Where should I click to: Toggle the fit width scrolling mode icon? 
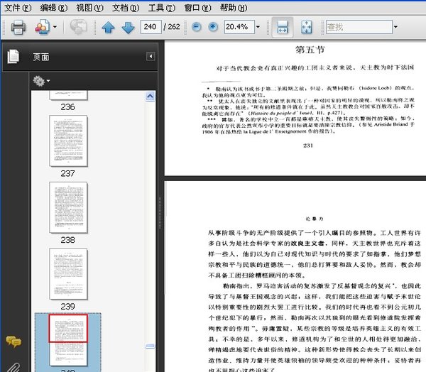click(x=283, y=27)
